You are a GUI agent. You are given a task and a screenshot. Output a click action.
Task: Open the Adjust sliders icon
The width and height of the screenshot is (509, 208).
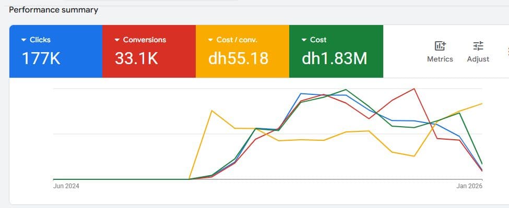pos(478,46)
